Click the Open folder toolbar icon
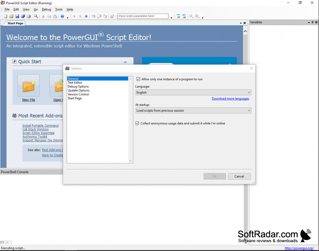The width and height of the screenshot is (319, 251). click(11, 16)
